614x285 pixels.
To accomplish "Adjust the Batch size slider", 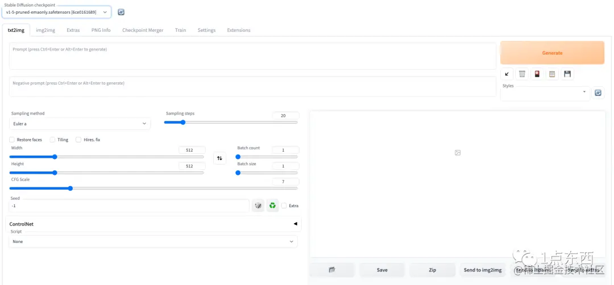I will click(x=266, y=173).
